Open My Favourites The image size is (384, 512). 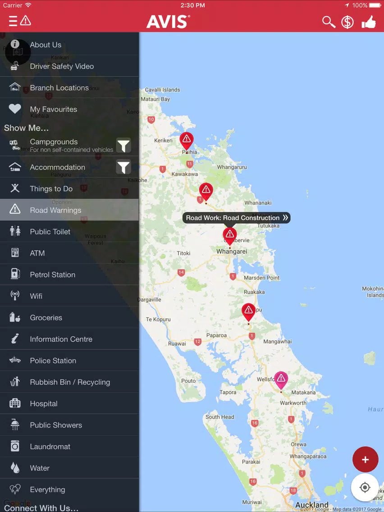click(x=69, y=109)
